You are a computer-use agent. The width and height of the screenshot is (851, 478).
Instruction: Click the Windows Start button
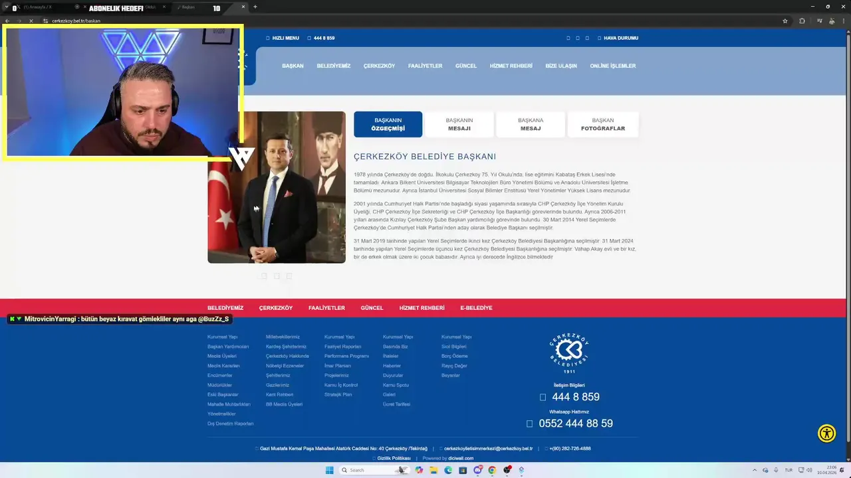[x=329, y=470]
